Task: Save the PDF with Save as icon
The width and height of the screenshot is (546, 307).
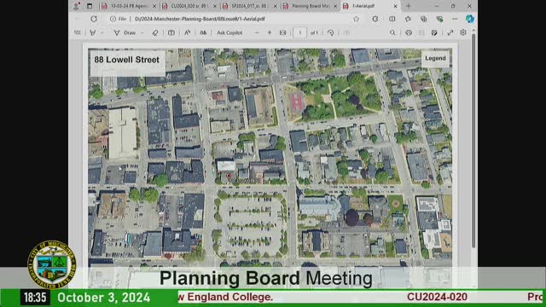Action: 434,32
